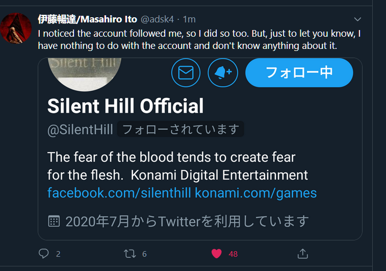Open the facebook.com/silenthill link
Screen dimensions: 386x271
119,193
